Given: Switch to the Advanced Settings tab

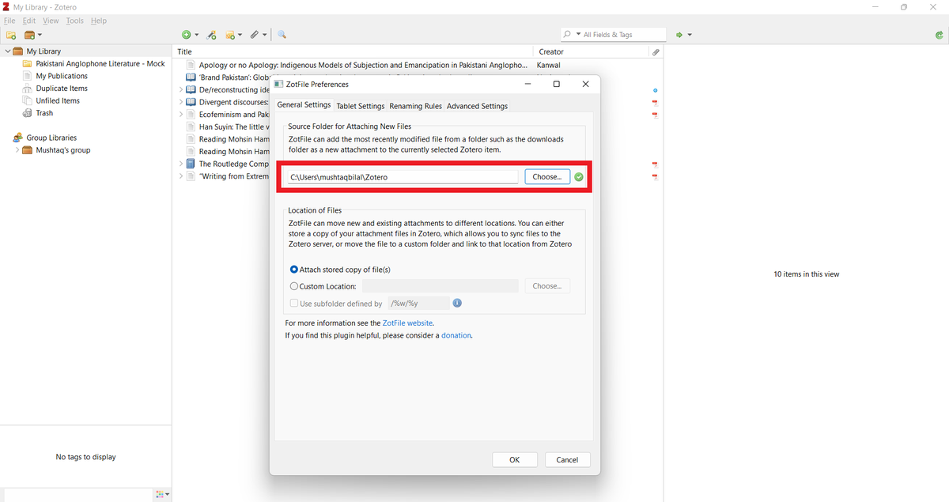Looking at the screenshot, I should click(x=477, y=106).
